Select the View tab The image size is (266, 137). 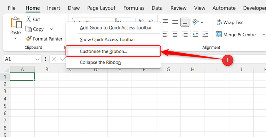200,8
